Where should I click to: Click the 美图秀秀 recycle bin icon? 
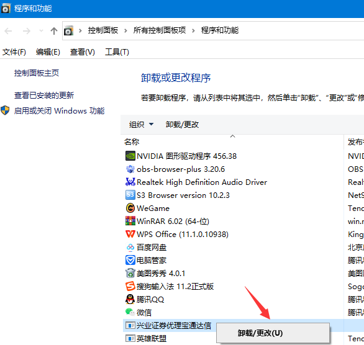coord(130,273)
